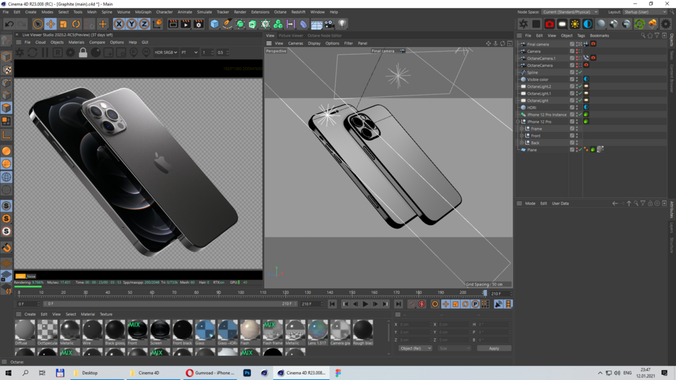
Task: Open Object (Rel) coordinate dropdown
Action: click(415, 348)
